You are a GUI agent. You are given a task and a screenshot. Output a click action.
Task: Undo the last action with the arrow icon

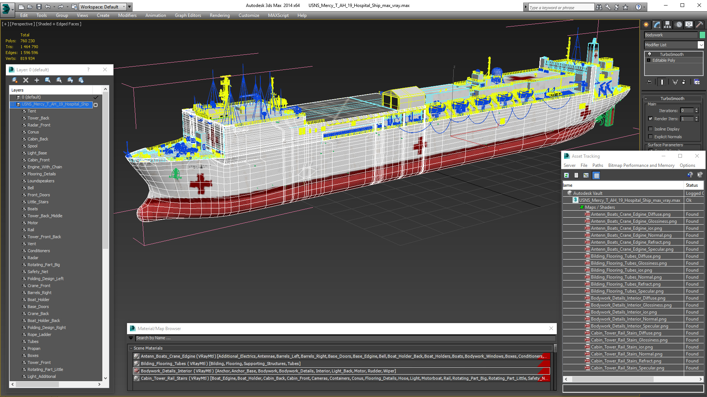(48, 7)
